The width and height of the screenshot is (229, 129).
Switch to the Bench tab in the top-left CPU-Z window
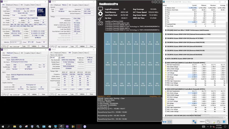click(33, 5)
